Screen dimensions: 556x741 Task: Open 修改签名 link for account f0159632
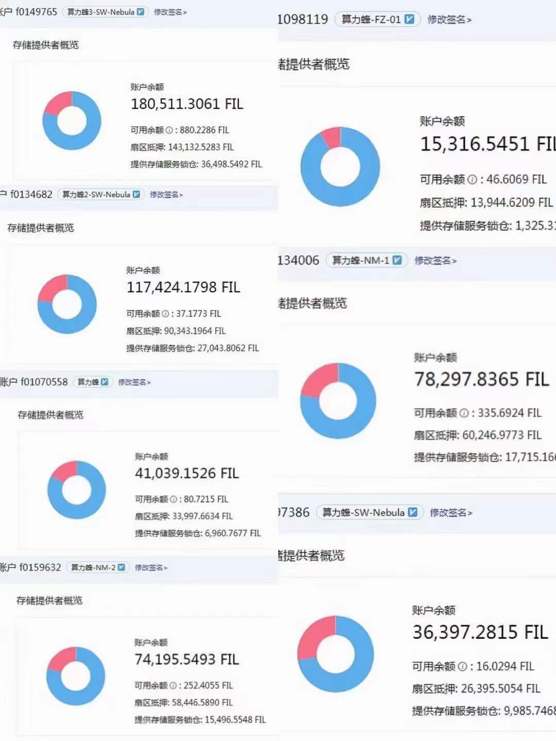click(151, 567)
